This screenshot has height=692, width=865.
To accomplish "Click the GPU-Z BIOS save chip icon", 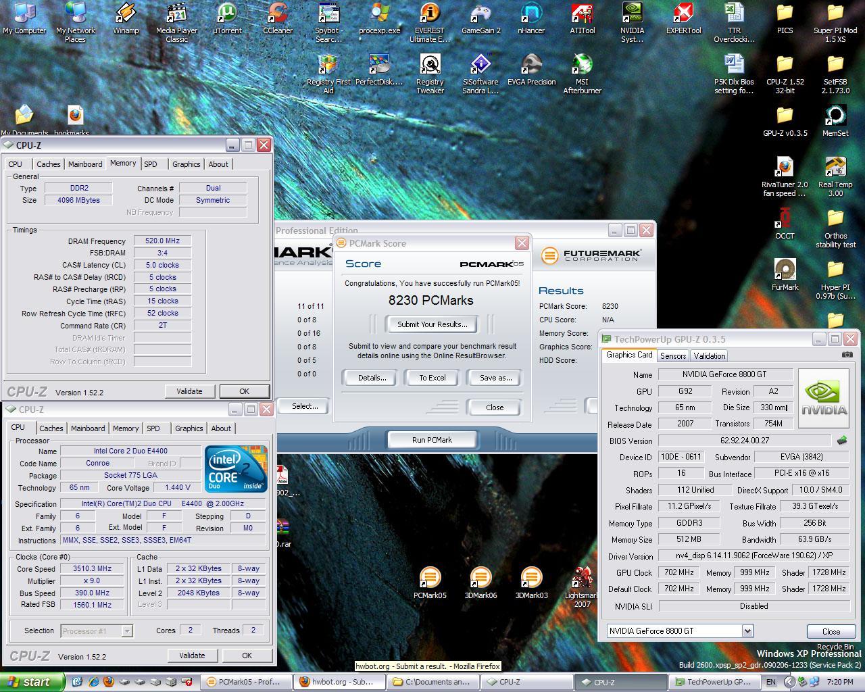I will pos(842,441).
